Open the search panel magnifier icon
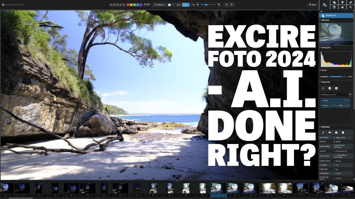Image resolution: width=355 pixels, height=199 pixels. [x=351, y=7]
